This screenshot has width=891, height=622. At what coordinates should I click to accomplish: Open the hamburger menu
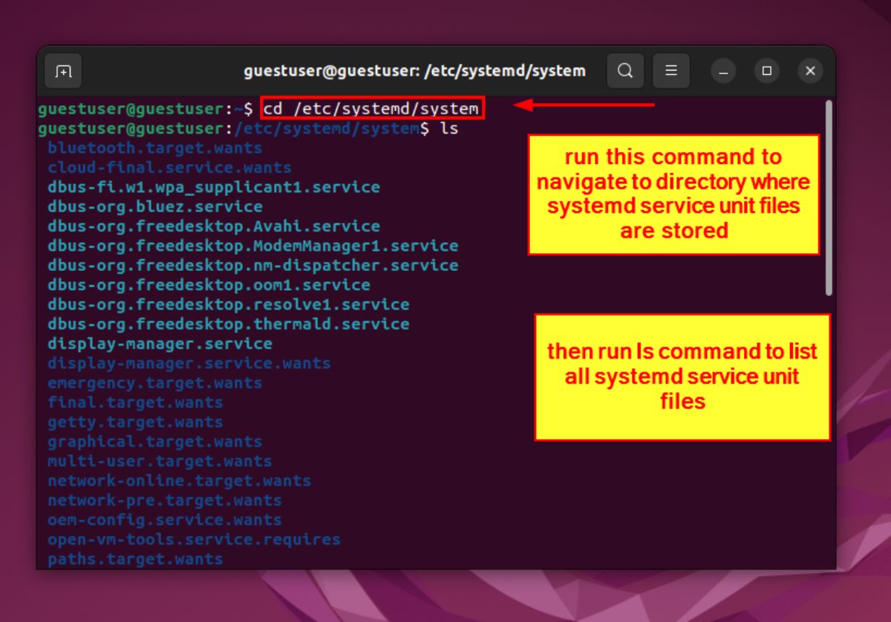(670, 71)
